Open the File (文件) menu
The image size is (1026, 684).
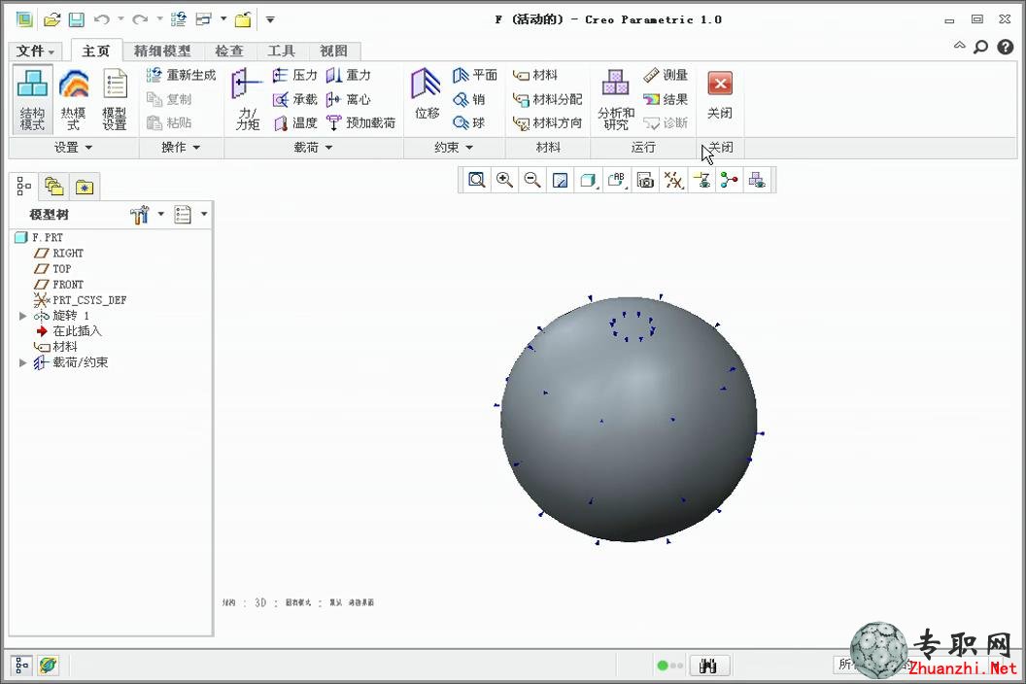coord(35,51)
